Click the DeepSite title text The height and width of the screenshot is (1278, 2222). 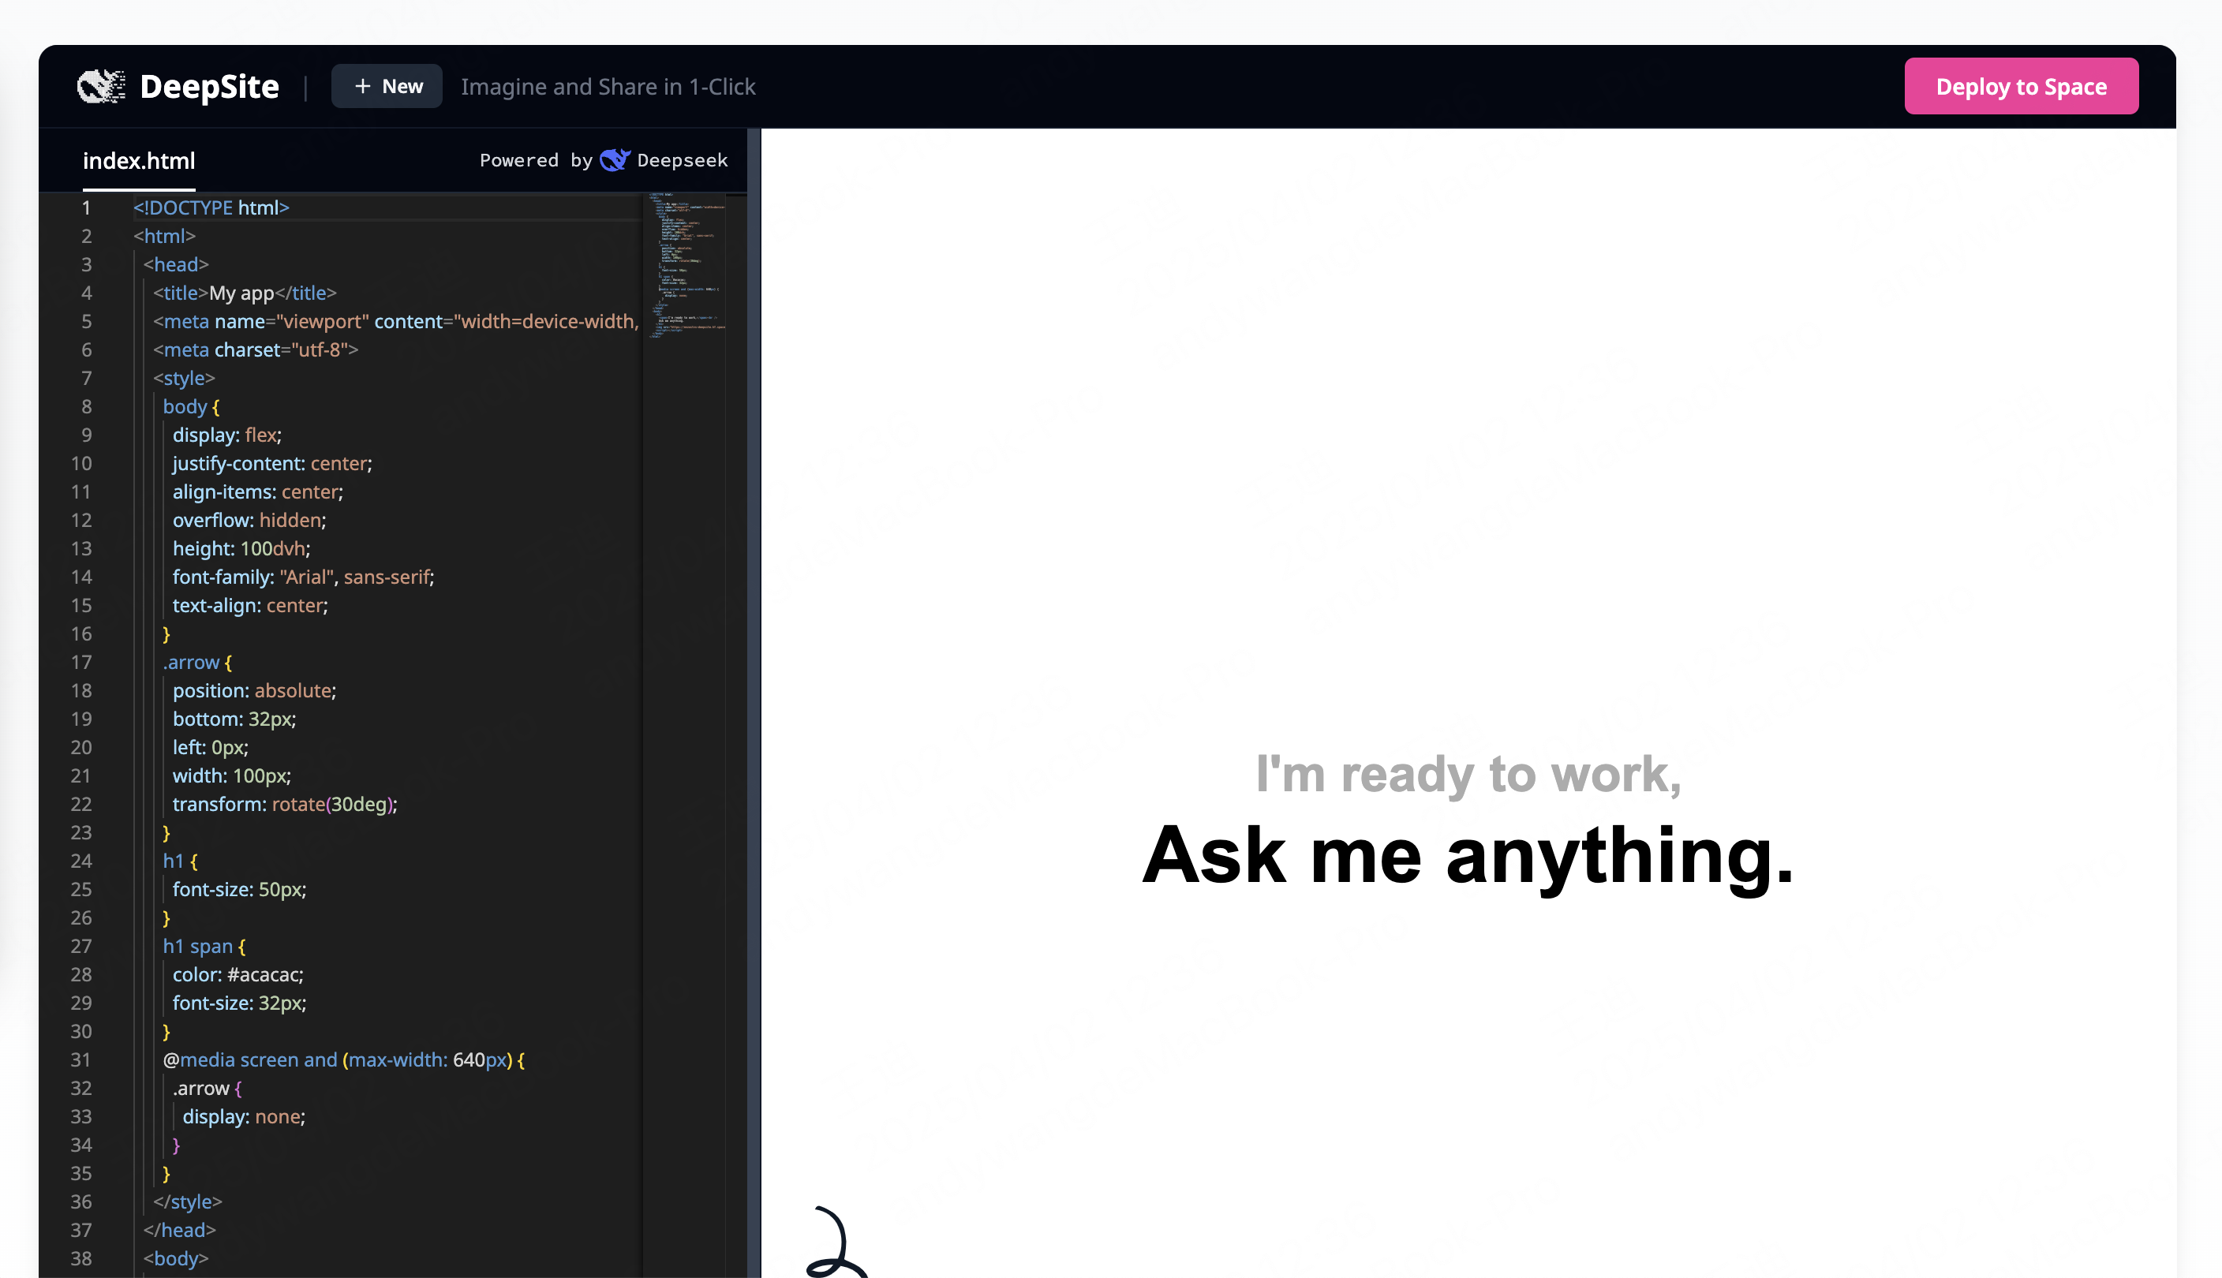tap(209, 86)
